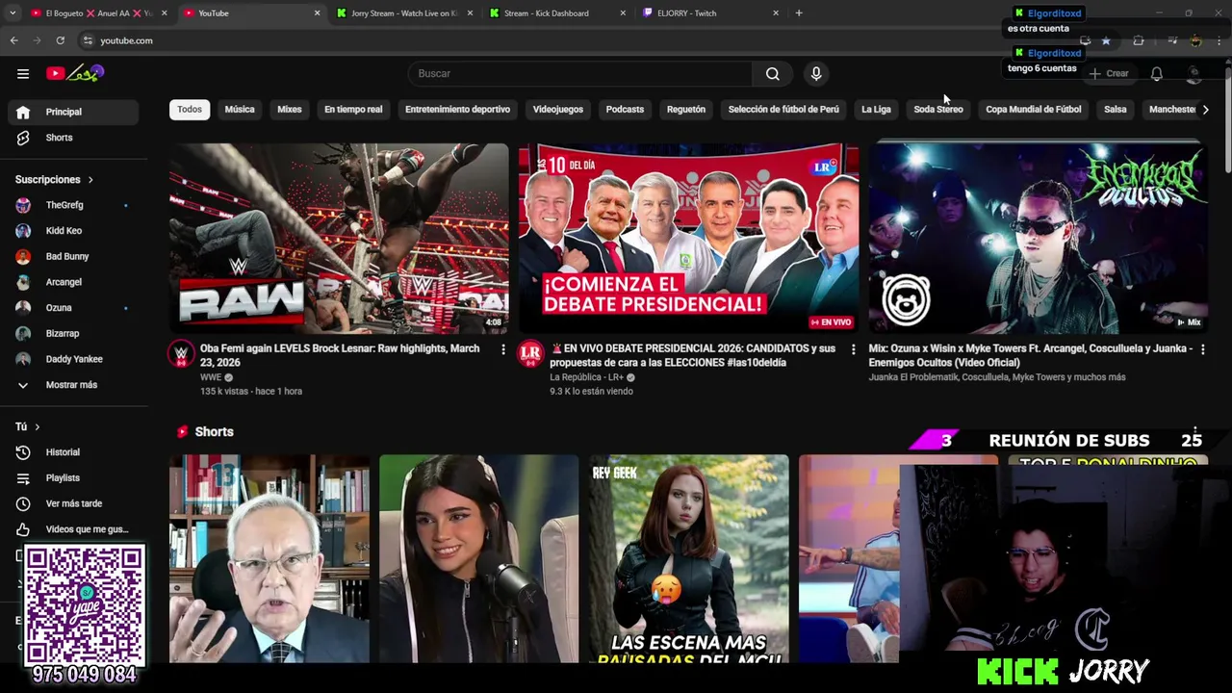Image resolution: width=1232 pixels, height=693 pixels.
Task: Open more options for the debate video
Action: [x=853, y=349]
